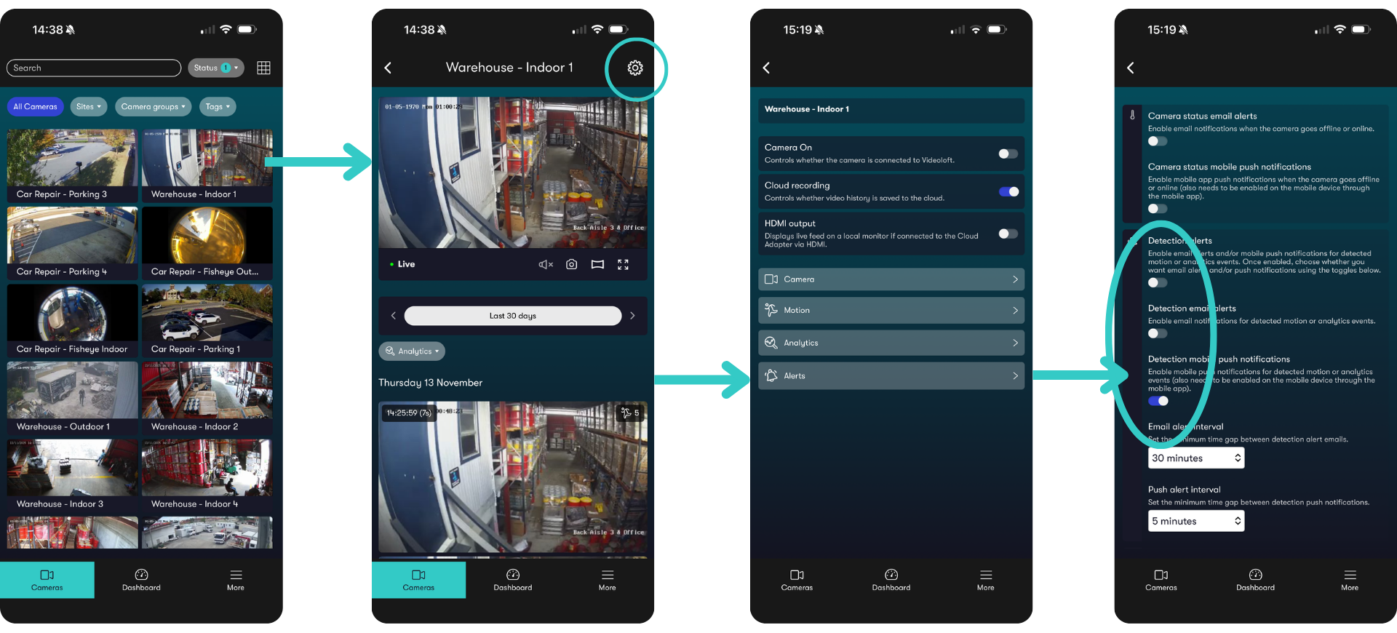The width and height of the screenshot is (1397, 633).
Task: Focus the Search camera field
Action: click(x=94, y=68)
